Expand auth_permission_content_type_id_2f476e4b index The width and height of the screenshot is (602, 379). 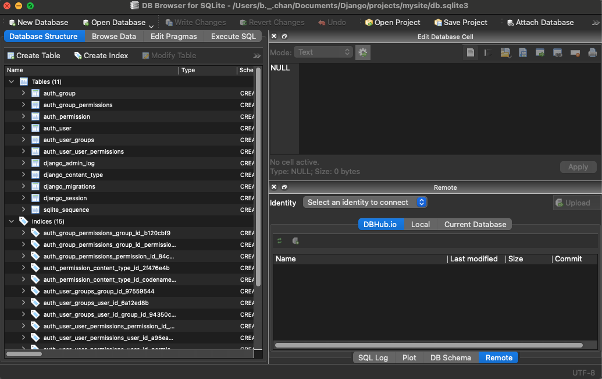click(x=23, y=268)
